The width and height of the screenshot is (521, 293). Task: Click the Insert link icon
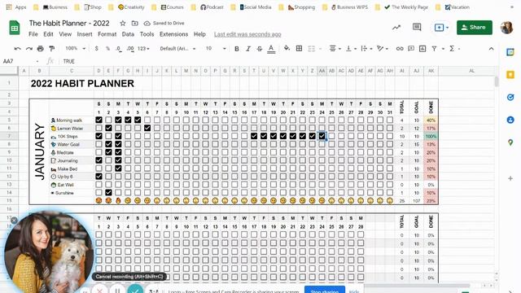click(400, 49)
